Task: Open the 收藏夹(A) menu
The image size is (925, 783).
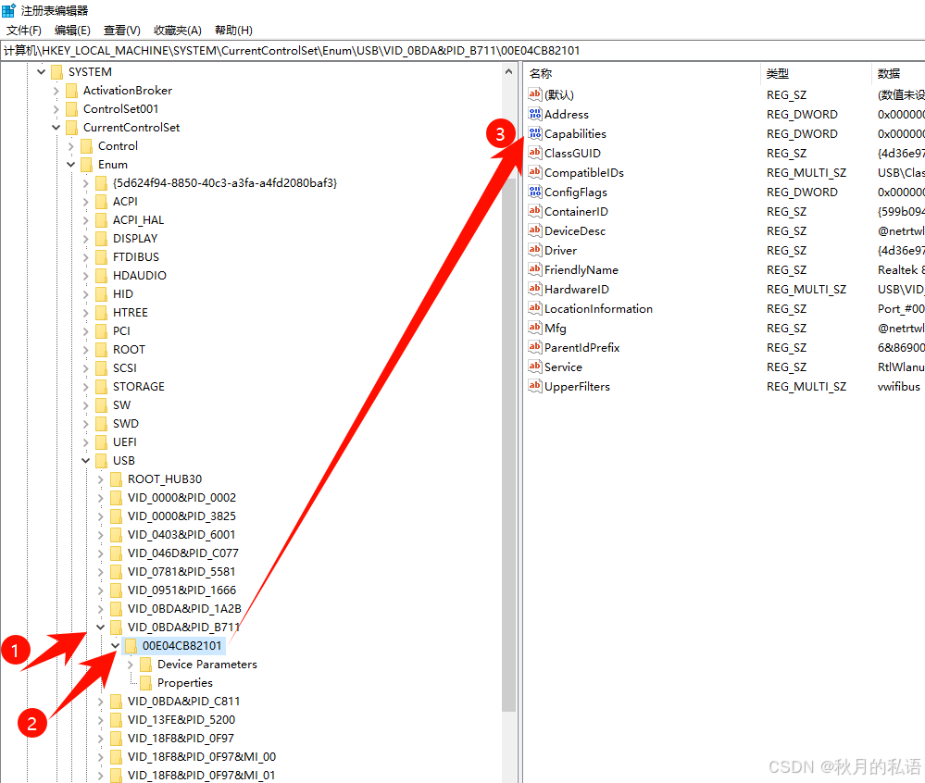Action: coord(177,30)
